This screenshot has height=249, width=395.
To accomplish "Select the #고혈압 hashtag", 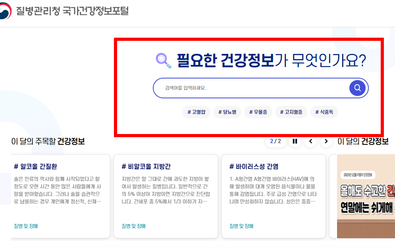I will pyautogui.click(x=196, y=112).
